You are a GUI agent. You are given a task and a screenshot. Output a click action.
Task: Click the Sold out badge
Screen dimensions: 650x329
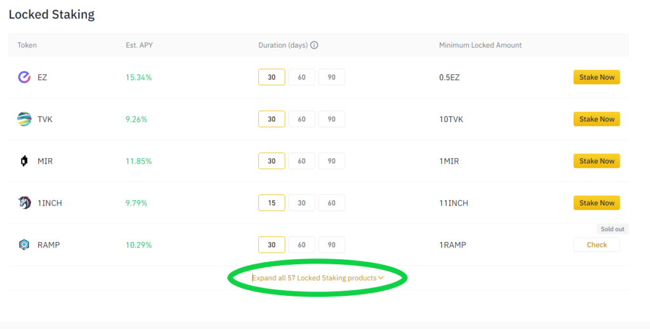pyautogui.click(x=613, y=229)
